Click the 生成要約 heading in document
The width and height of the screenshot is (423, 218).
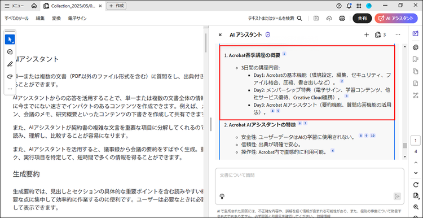[26, 174]
